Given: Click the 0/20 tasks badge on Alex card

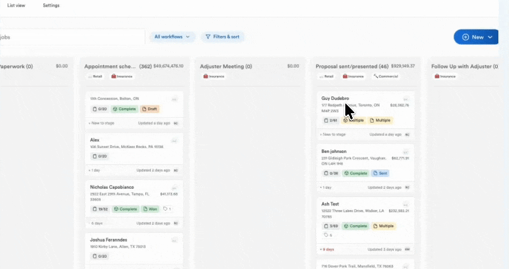Looking at the screenshot, I should 100,156.
